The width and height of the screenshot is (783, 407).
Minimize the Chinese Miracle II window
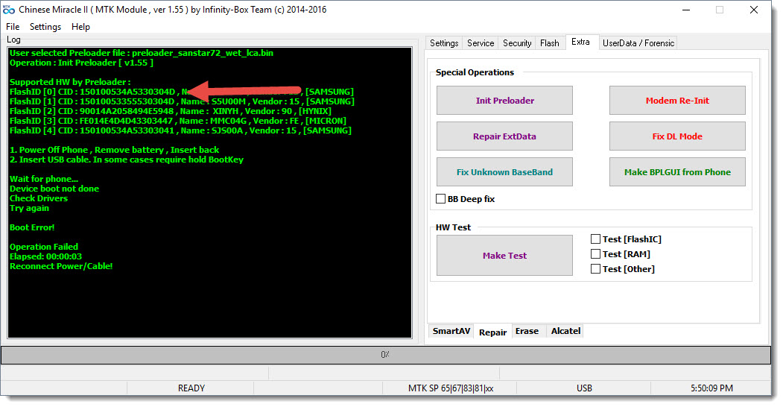[686, 10]
